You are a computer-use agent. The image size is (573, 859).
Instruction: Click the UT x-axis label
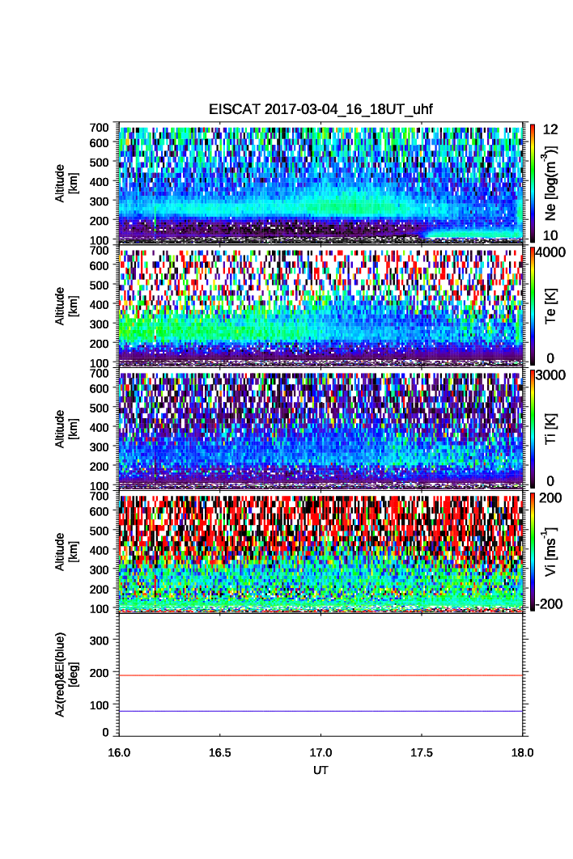(x=321, y=771)
